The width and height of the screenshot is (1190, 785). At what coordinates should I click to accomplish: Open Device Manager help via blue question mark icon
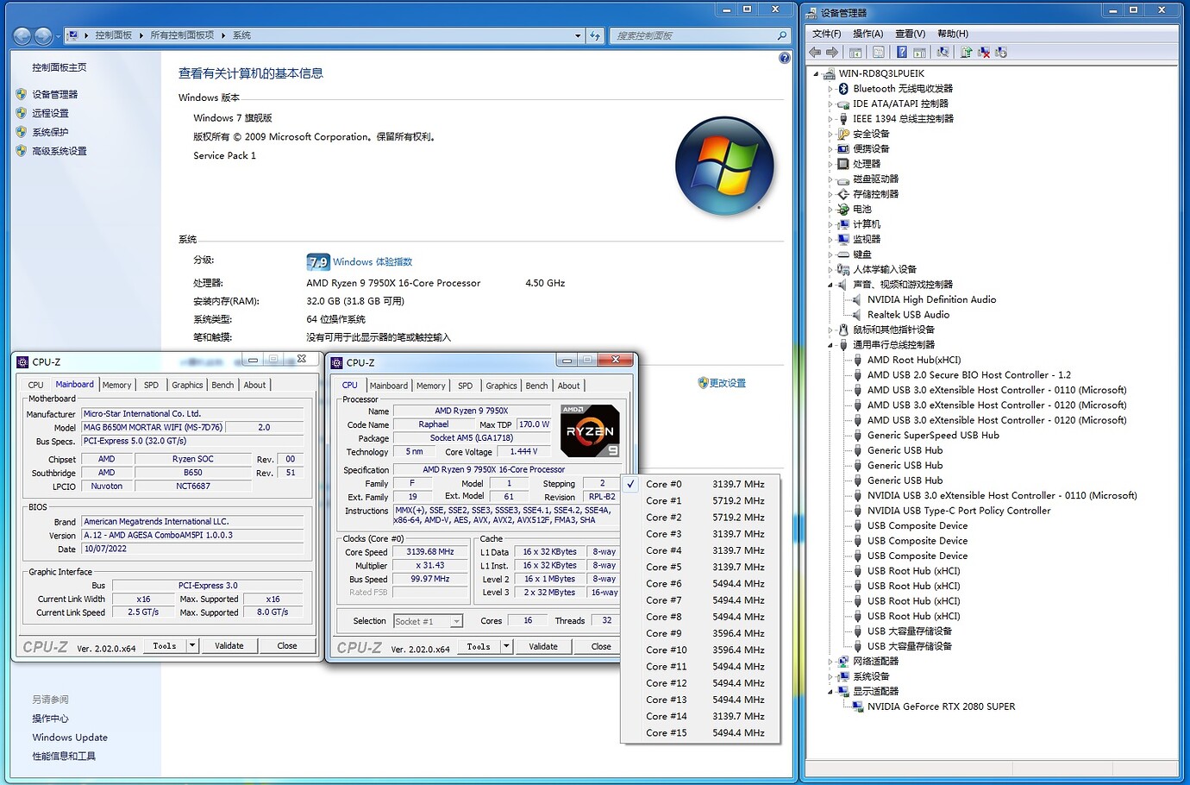(900, 53)
